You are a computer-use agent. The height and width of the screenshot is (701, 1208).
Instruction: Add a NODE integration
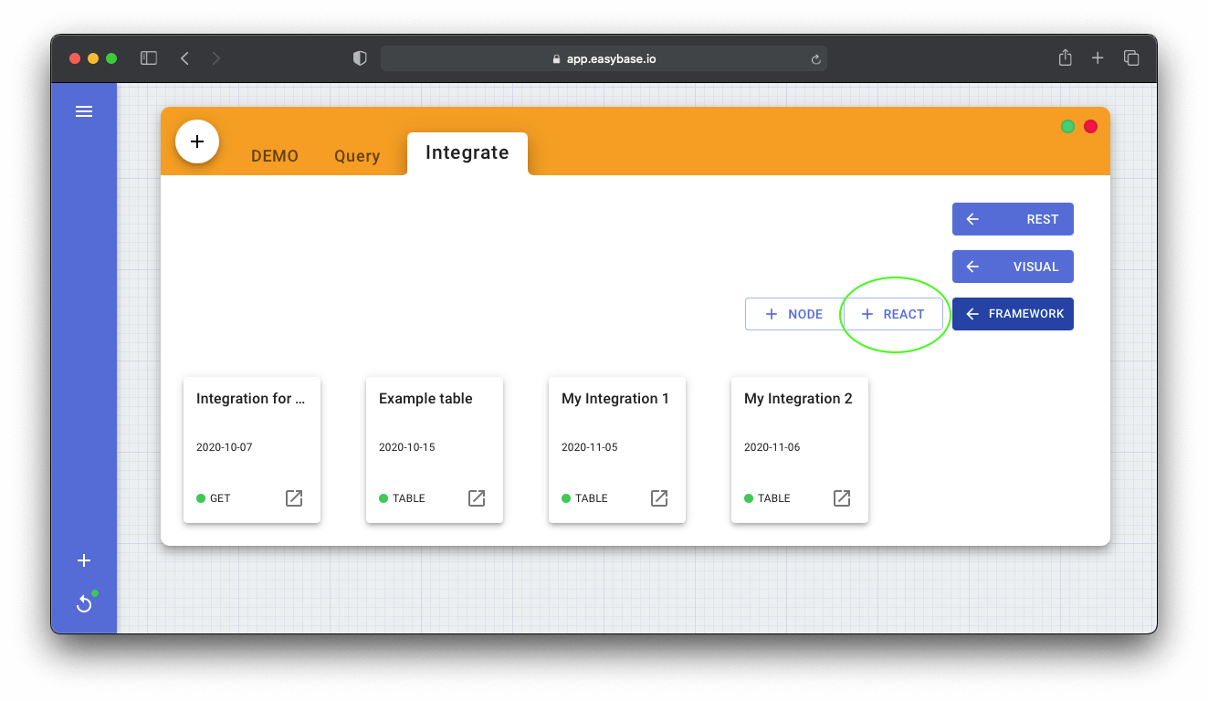click(x=793, y=313)
